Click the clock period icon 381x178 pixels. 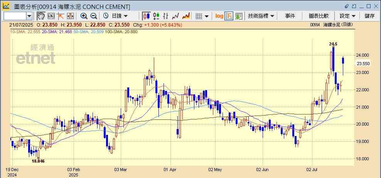[x=106, y=16]
